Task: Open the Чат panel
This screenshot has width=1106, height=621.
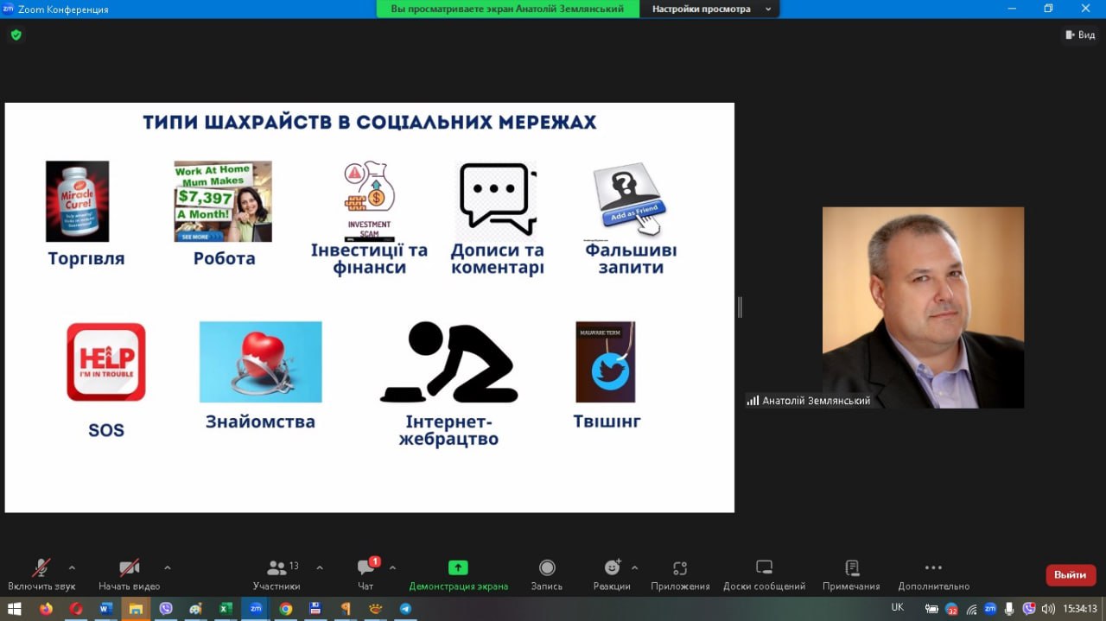Action: coord(366,574)
